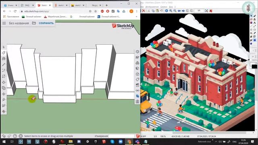Expand the bookmarks bar overflow arrow
The width and height of the screenshot is (258, 145).
pos(136,17)
